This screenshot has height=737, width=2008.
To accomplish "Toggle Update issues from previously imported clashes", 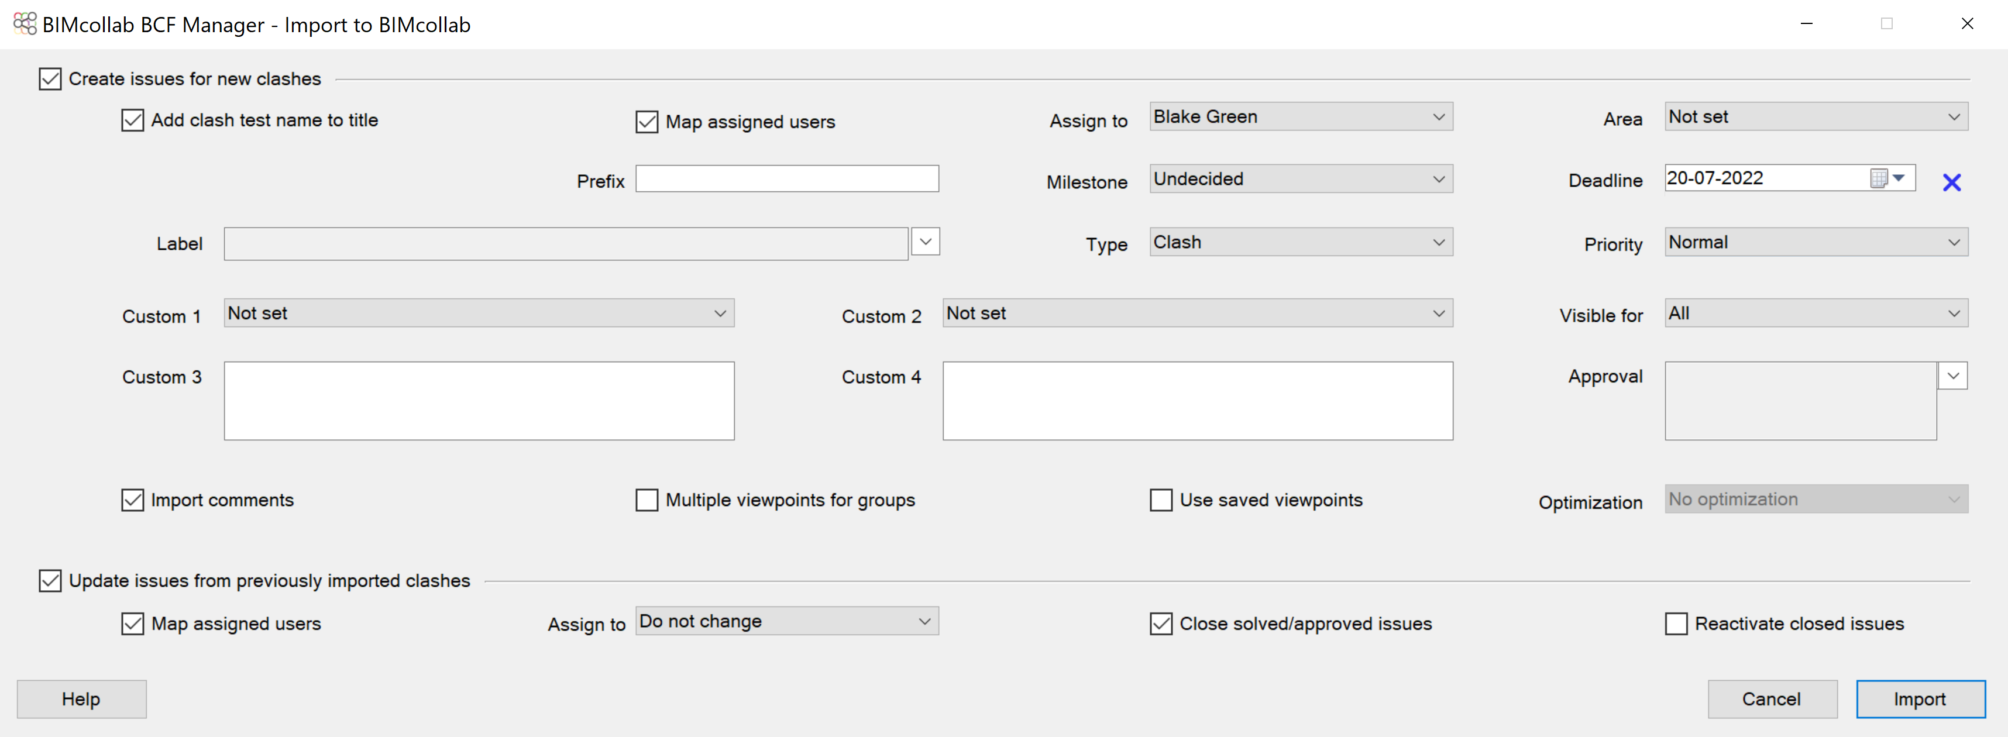I will pos(50,581).
